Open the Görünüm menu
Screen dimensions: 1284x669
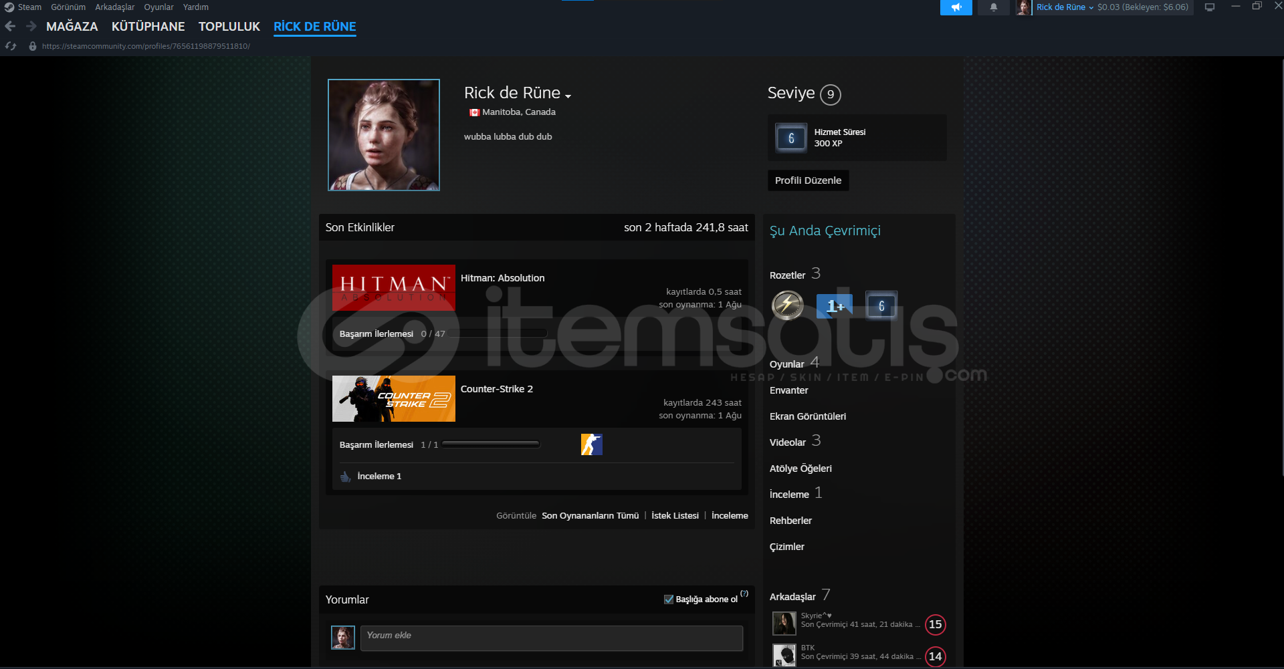68,7
